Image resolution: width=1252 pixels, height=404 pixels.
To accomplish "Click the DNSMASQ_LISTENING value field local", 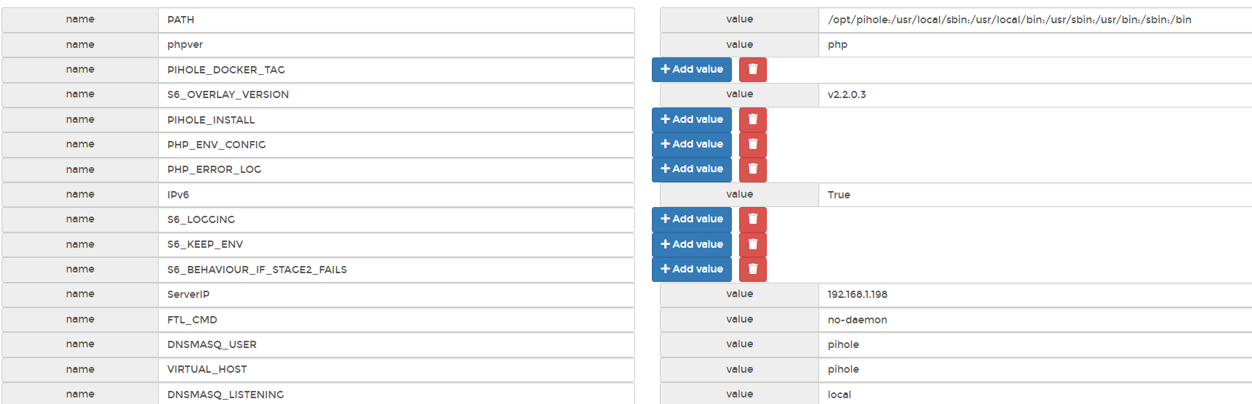I will tap(1035, 394).
